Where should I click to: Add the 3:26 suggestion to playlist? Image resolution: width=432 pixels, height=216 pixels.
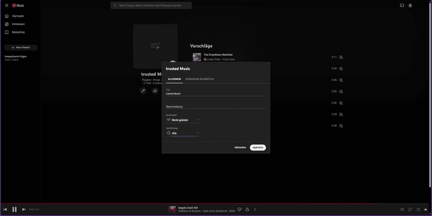point(341,92)
